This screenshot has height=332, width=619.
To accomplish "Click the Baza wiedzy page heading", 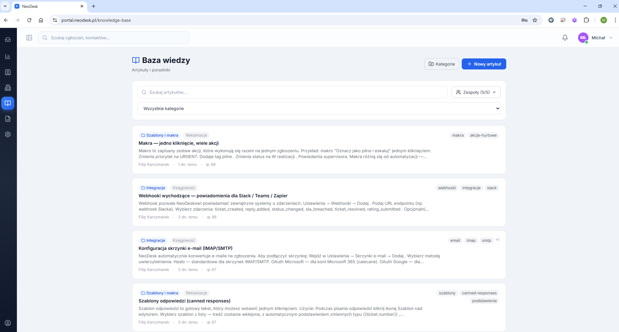I will click(x=166, y=60).
